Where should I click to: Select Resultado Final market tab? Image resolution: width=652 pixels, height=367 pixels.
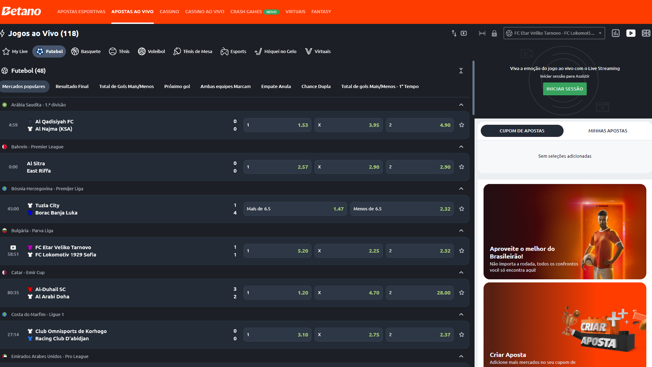(x=72, y=86)
